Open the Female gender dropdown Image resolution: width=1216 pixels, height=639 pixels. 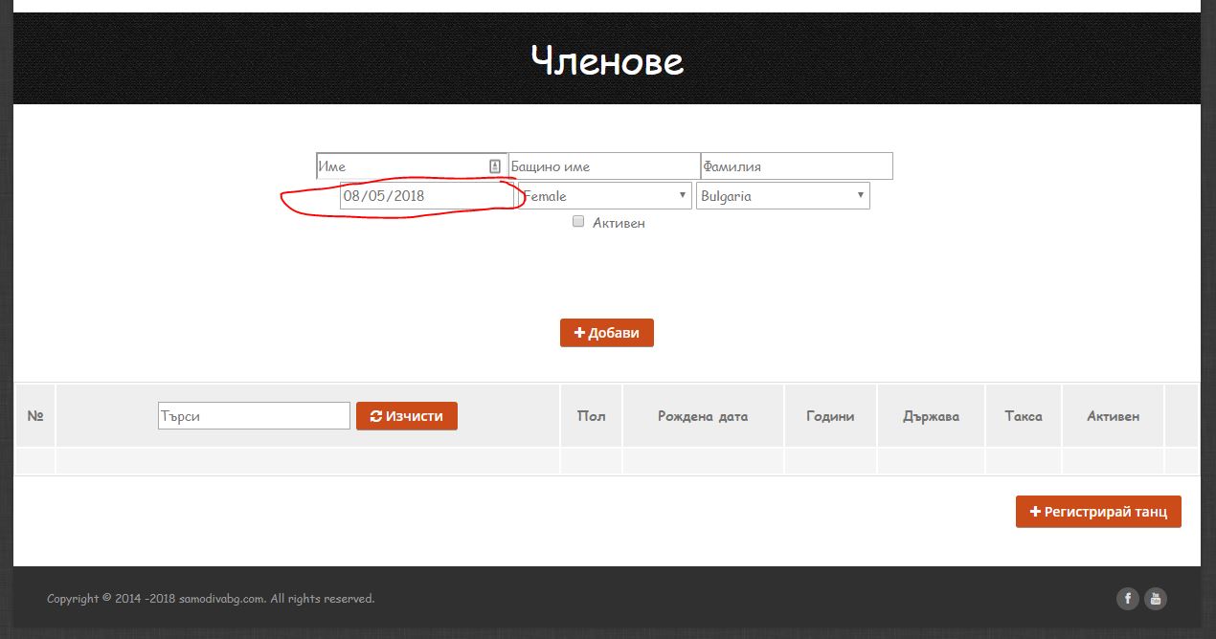pyautogui.click(x=604, y=196)
